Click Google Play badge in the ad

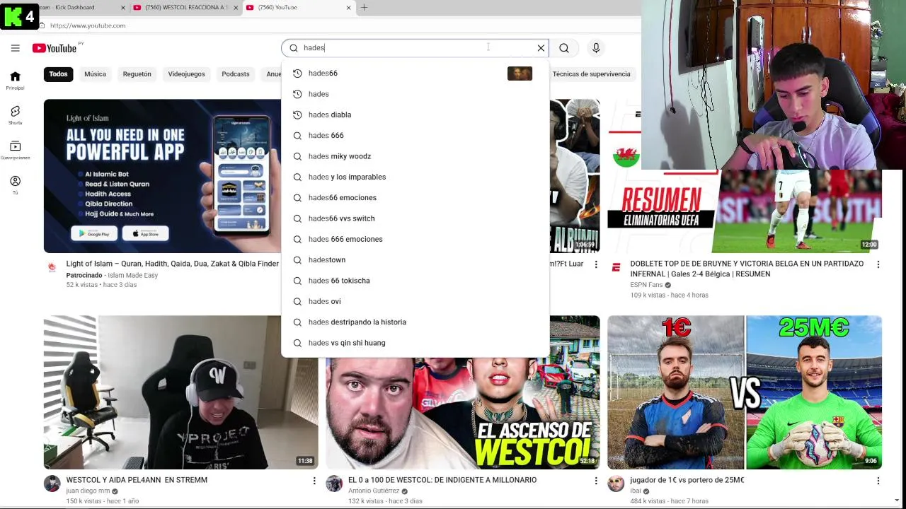[x=94, y=233]
